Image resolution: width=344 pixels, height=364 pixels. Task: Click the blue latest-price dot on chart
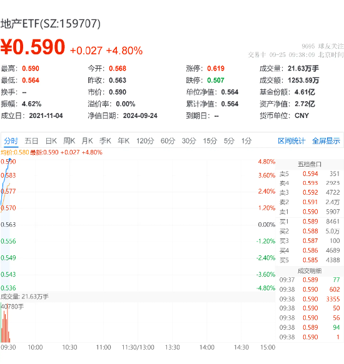pyautogui.click(x=9, y=159)
